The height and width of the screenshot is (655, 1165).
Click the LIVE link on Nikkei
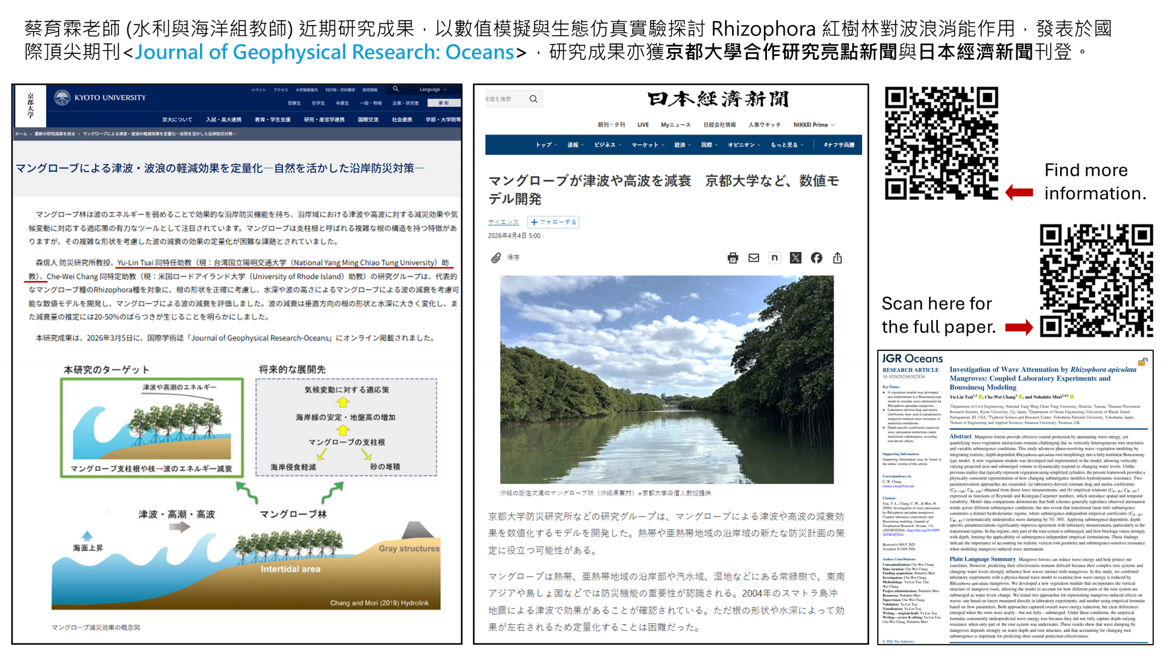[x=643, y=125]
